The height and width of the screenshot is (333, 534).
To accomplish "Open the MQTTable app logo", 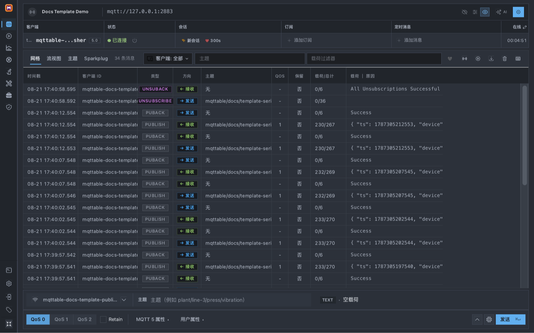I will pos(9,8).
